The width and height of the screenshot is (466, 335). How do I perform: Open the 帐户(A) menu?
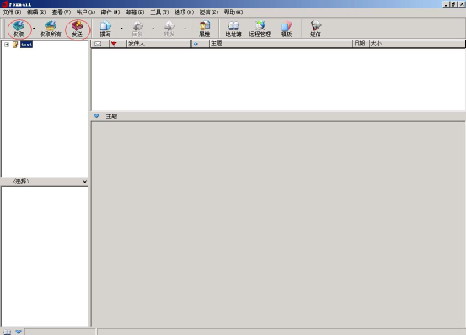86,12
